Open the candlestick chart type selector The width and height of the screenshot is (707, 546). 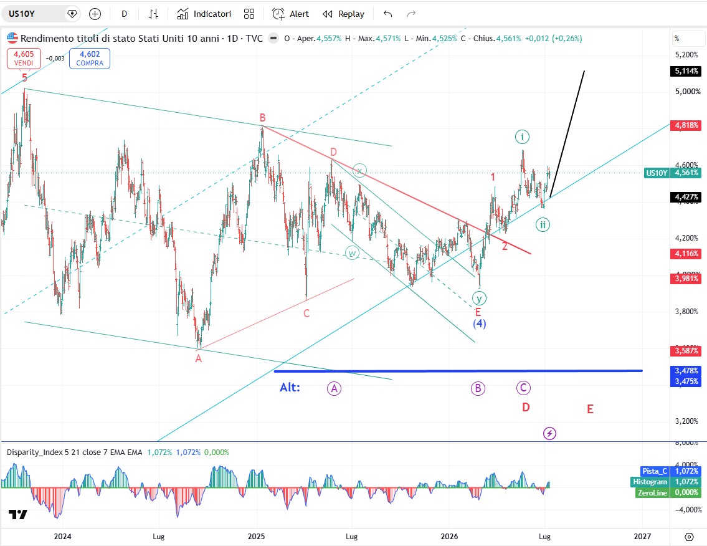[x=153, y=14]
